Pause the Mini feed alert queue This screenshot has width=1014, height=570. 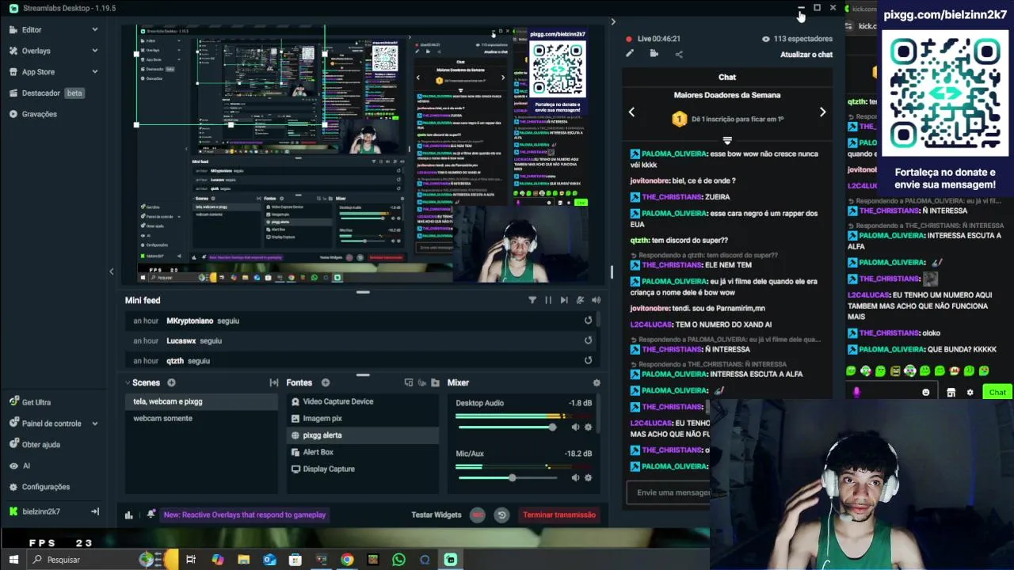pyautogui.click(x=548, y=300)
